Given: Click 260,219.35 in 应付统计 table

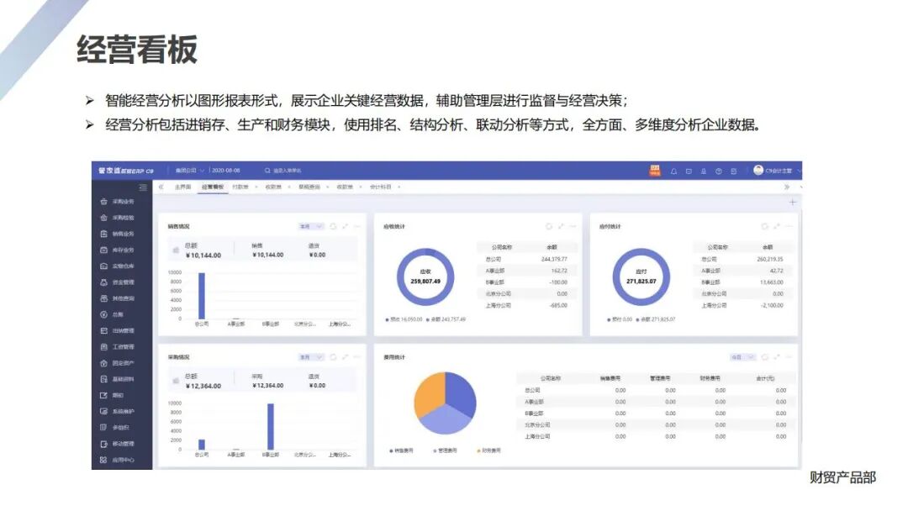Looking at the screenshot, I should (x=769, y=259).
